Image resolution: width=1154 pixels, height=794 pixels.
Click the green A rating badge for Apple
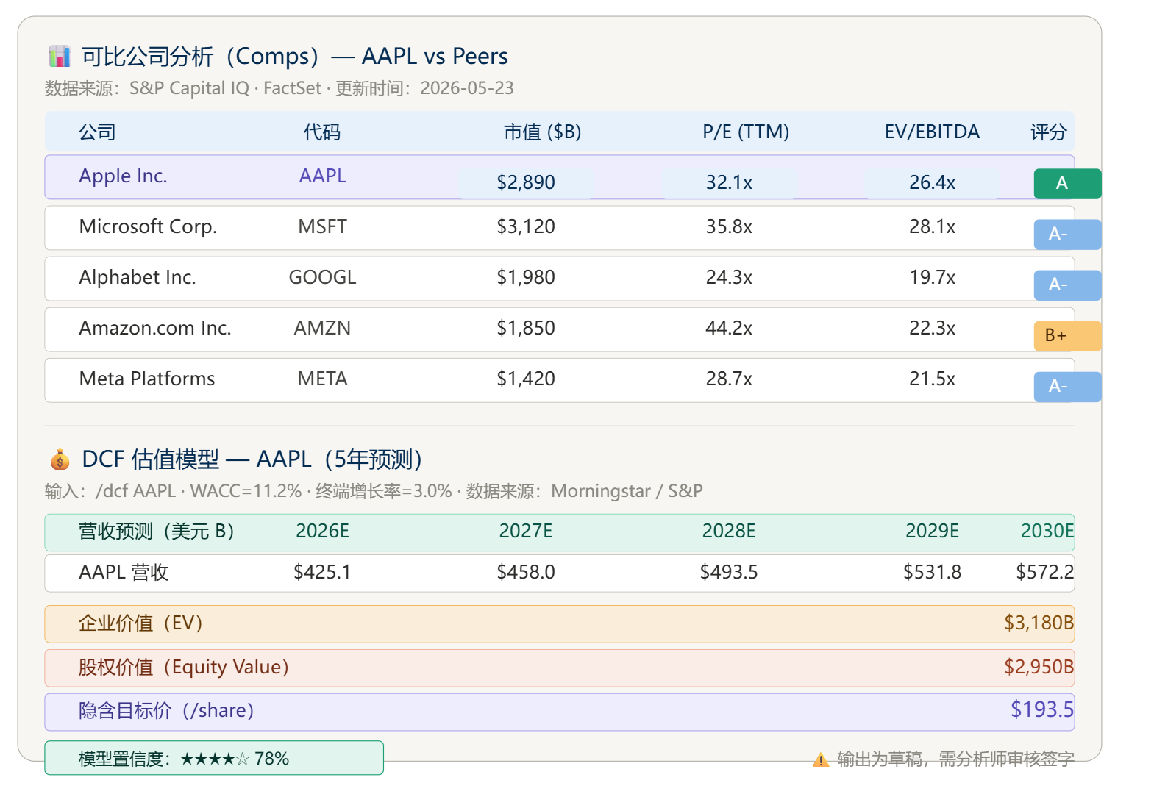tap(1067, 184)
